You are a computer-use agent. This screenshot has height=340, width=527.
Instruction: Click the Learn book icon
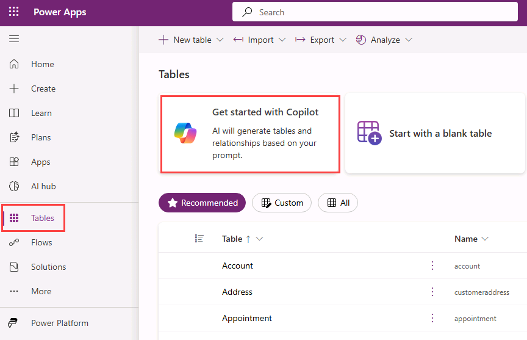coord(14,113)
